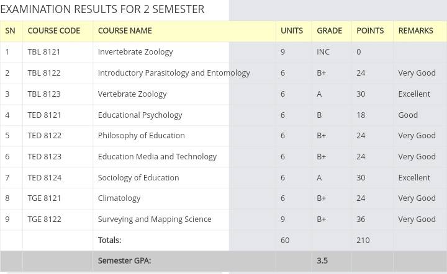447x274 pixels.
Task: Click the POINTS column header
Action: click(370, 31)
